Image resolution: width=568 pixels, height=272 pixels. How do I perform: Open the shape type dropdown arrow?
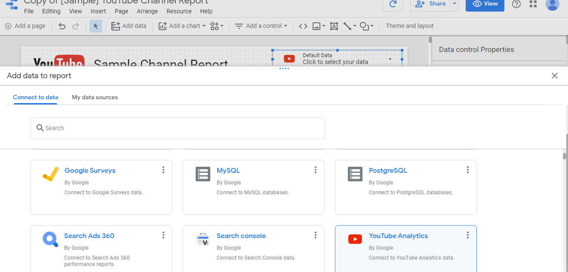[372, 26]
